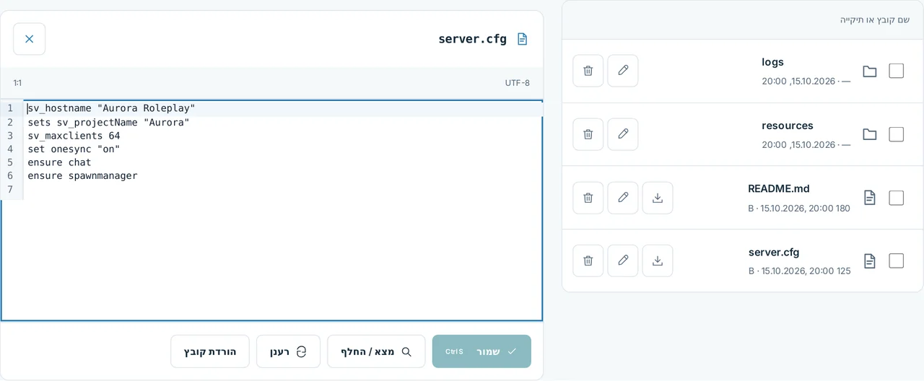Click the file icon beside editor title server.cfg

pyautogui.click(x=522, y=39)
